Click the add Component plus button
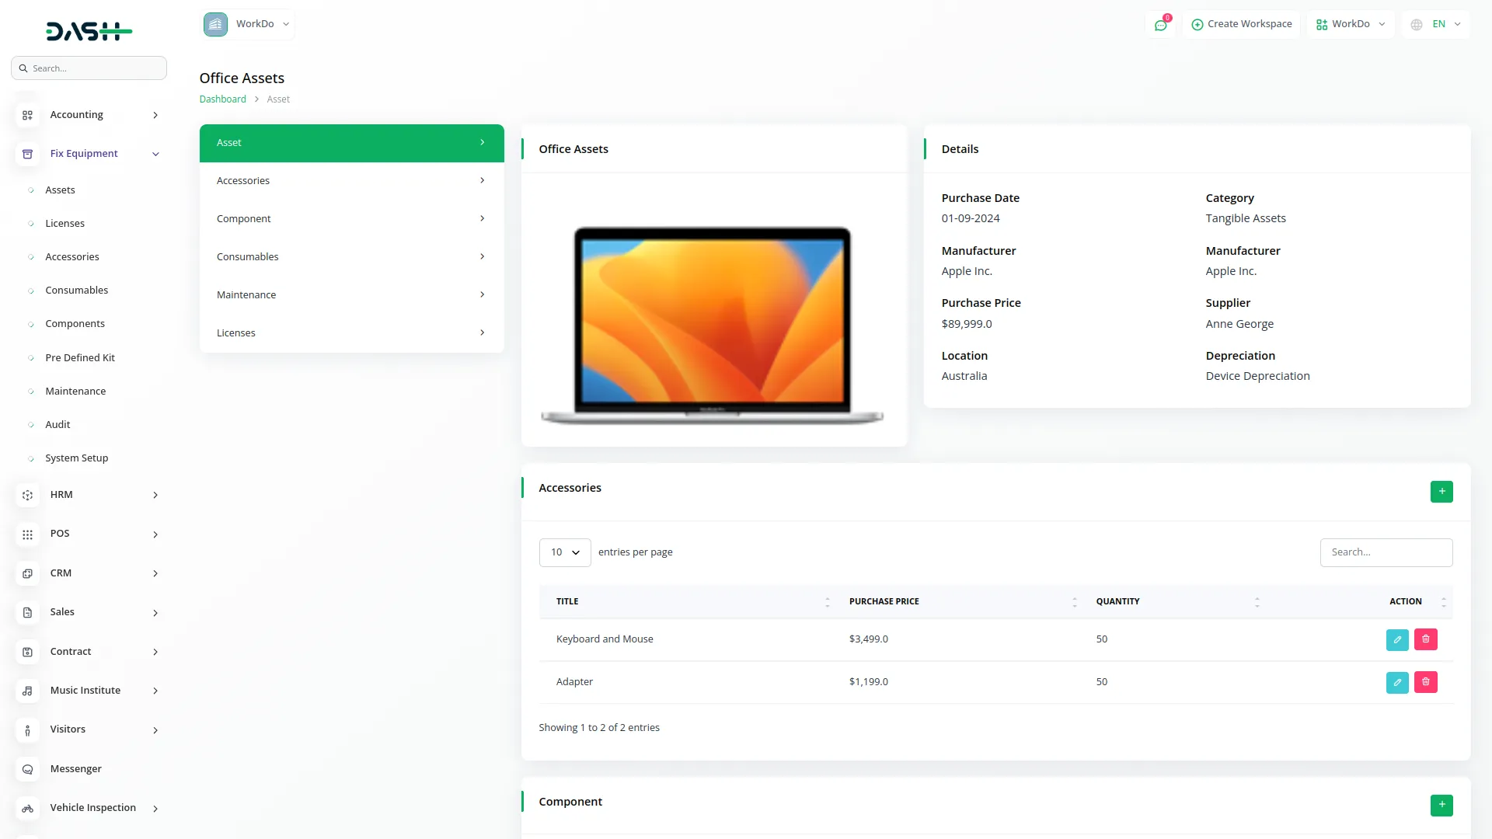The width and height of the screenshot is (1492, 839). coord(1441,806)
